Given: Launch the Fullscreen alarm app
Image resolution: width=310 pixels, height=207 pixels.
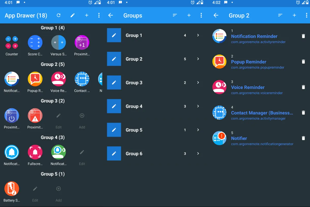Looking at the screenshot, I should pos(35,152).
